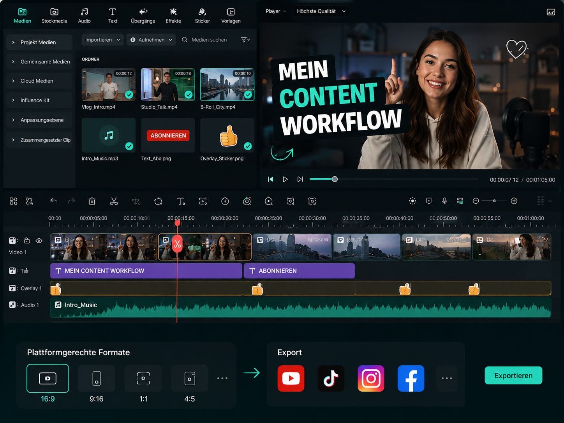564x423 pixels.
Task: Open the Aufnehmen dropdown
Action: [x=151, y=40]
